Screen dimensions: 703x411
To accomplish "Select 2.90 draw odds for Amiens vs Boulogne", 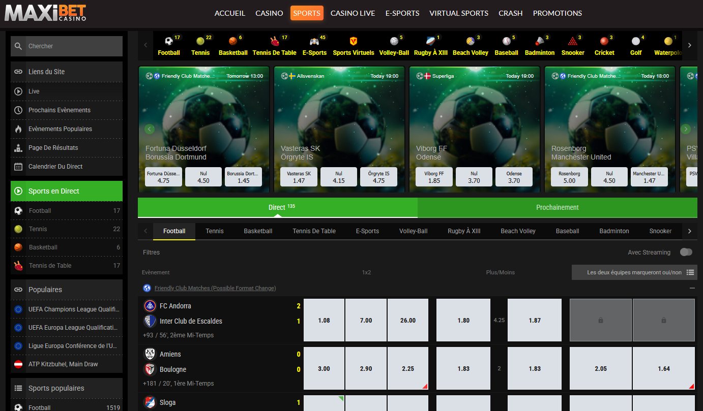I will (x=366, y=368).
